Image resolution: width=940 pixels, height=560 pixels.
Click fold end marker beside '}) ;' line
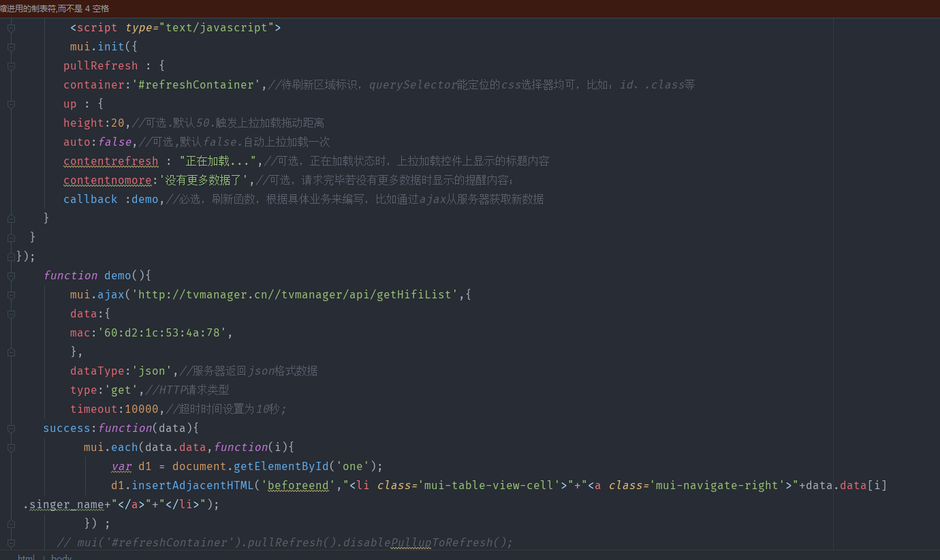pyautogui.click(x=11, y=524)
